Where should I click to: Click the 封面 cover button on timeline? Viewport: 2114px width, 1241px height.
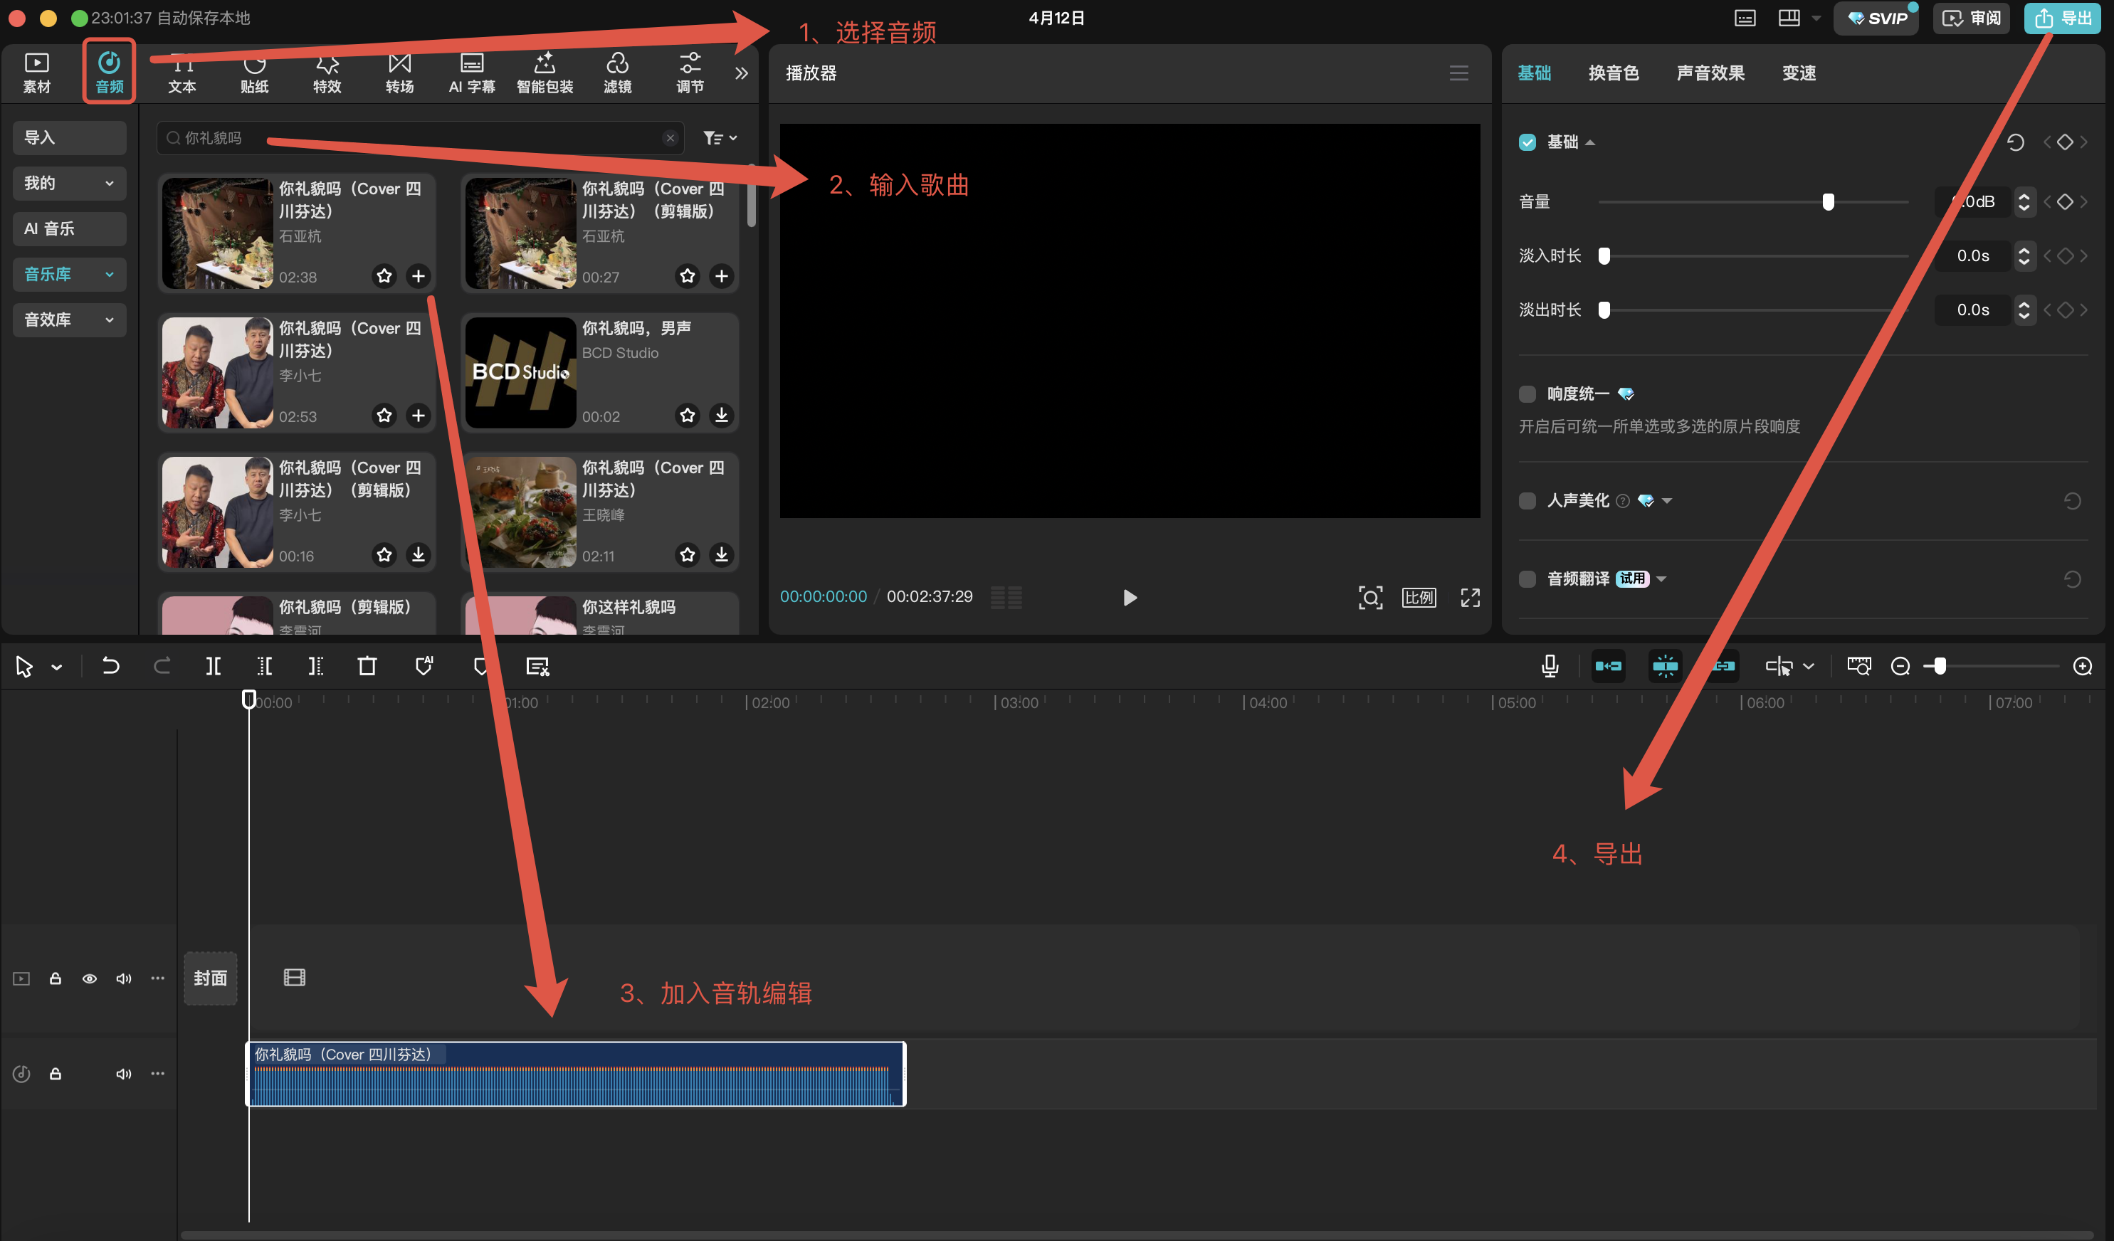coord(210,978)
